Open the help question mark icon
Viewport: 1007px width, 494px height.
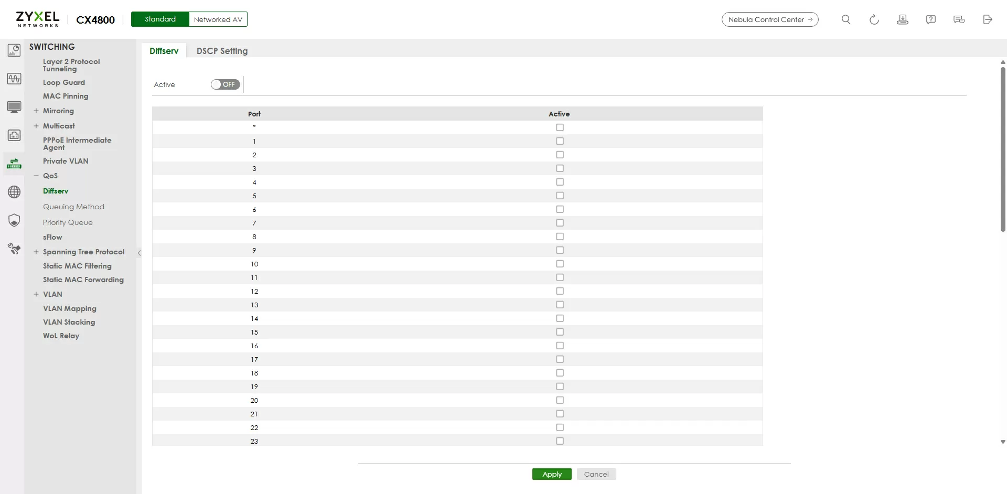(x=930, y=19)
